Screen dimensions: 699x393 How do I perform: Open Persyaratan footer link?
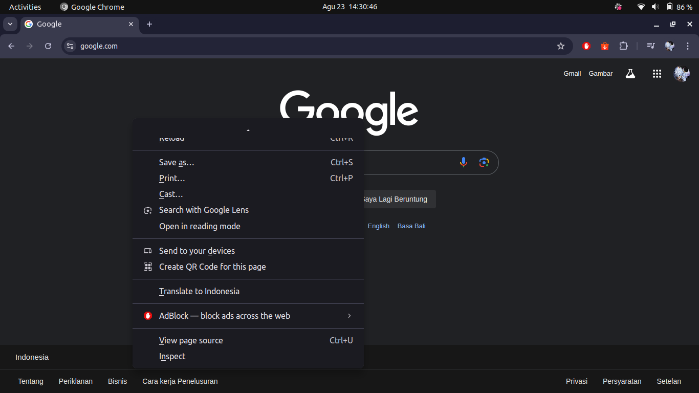[x=622, y=381]
